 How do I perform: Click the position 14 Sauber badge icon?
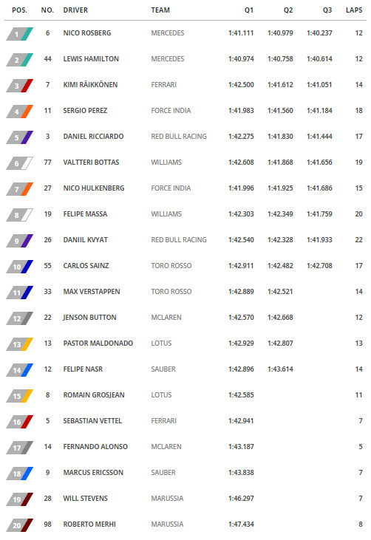pyautogui.click(x=20, y=370)
